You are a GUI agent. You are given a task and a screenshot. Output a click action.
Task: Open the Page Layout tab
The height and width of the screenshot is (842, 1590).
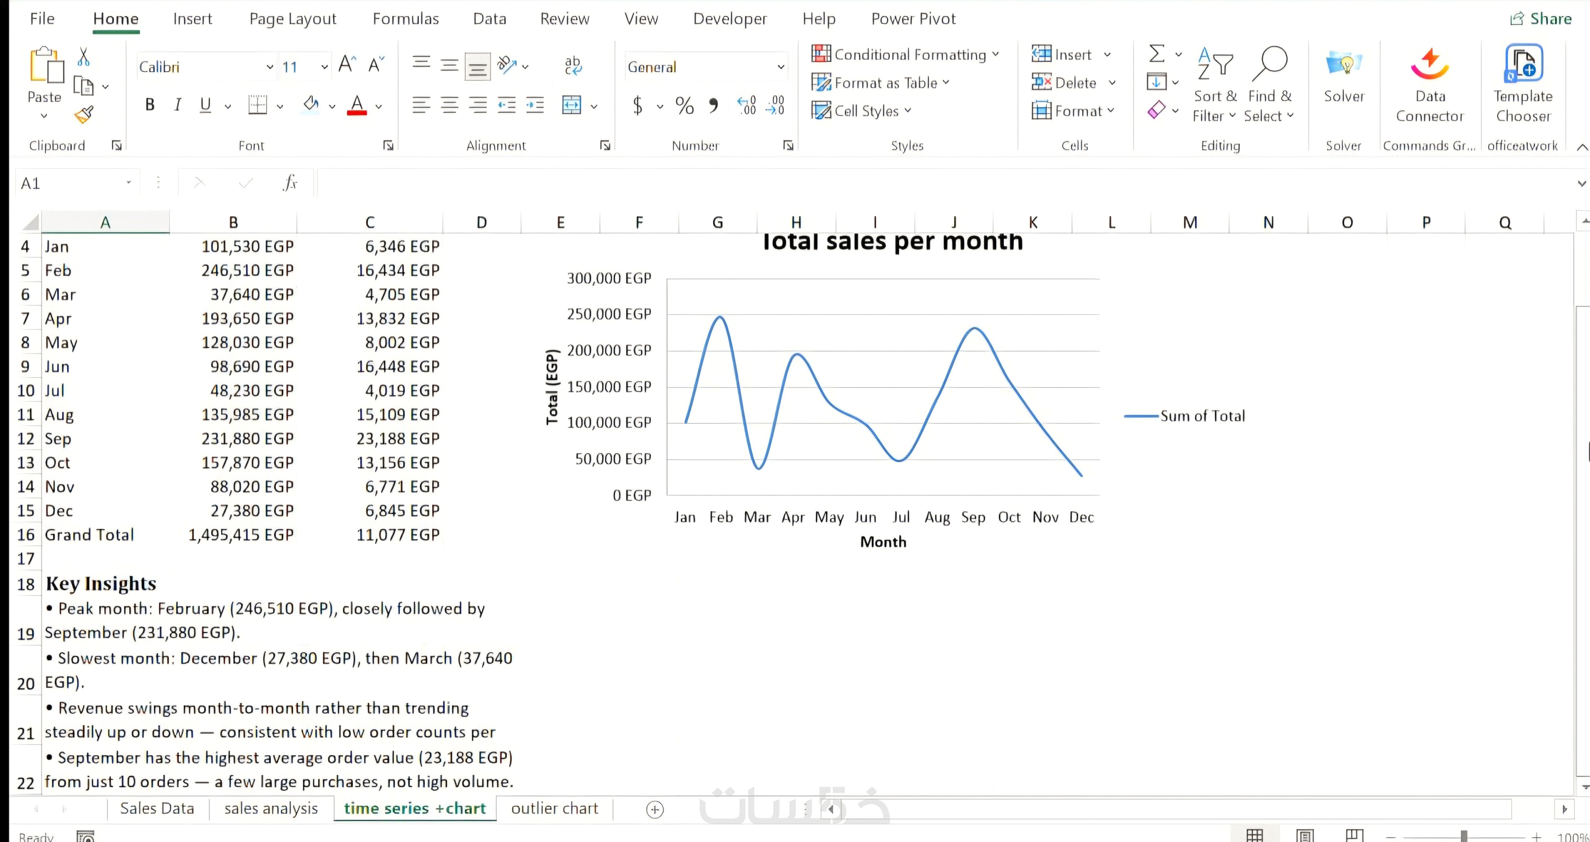[x=293, y=19]
